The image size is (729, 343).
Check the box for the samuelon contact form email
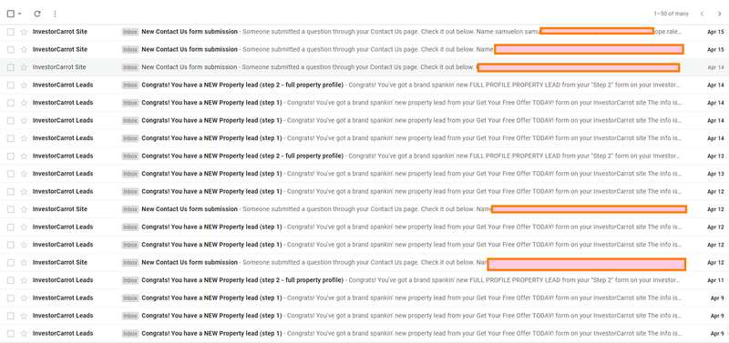pyautogui.click(x=11, y=32)
